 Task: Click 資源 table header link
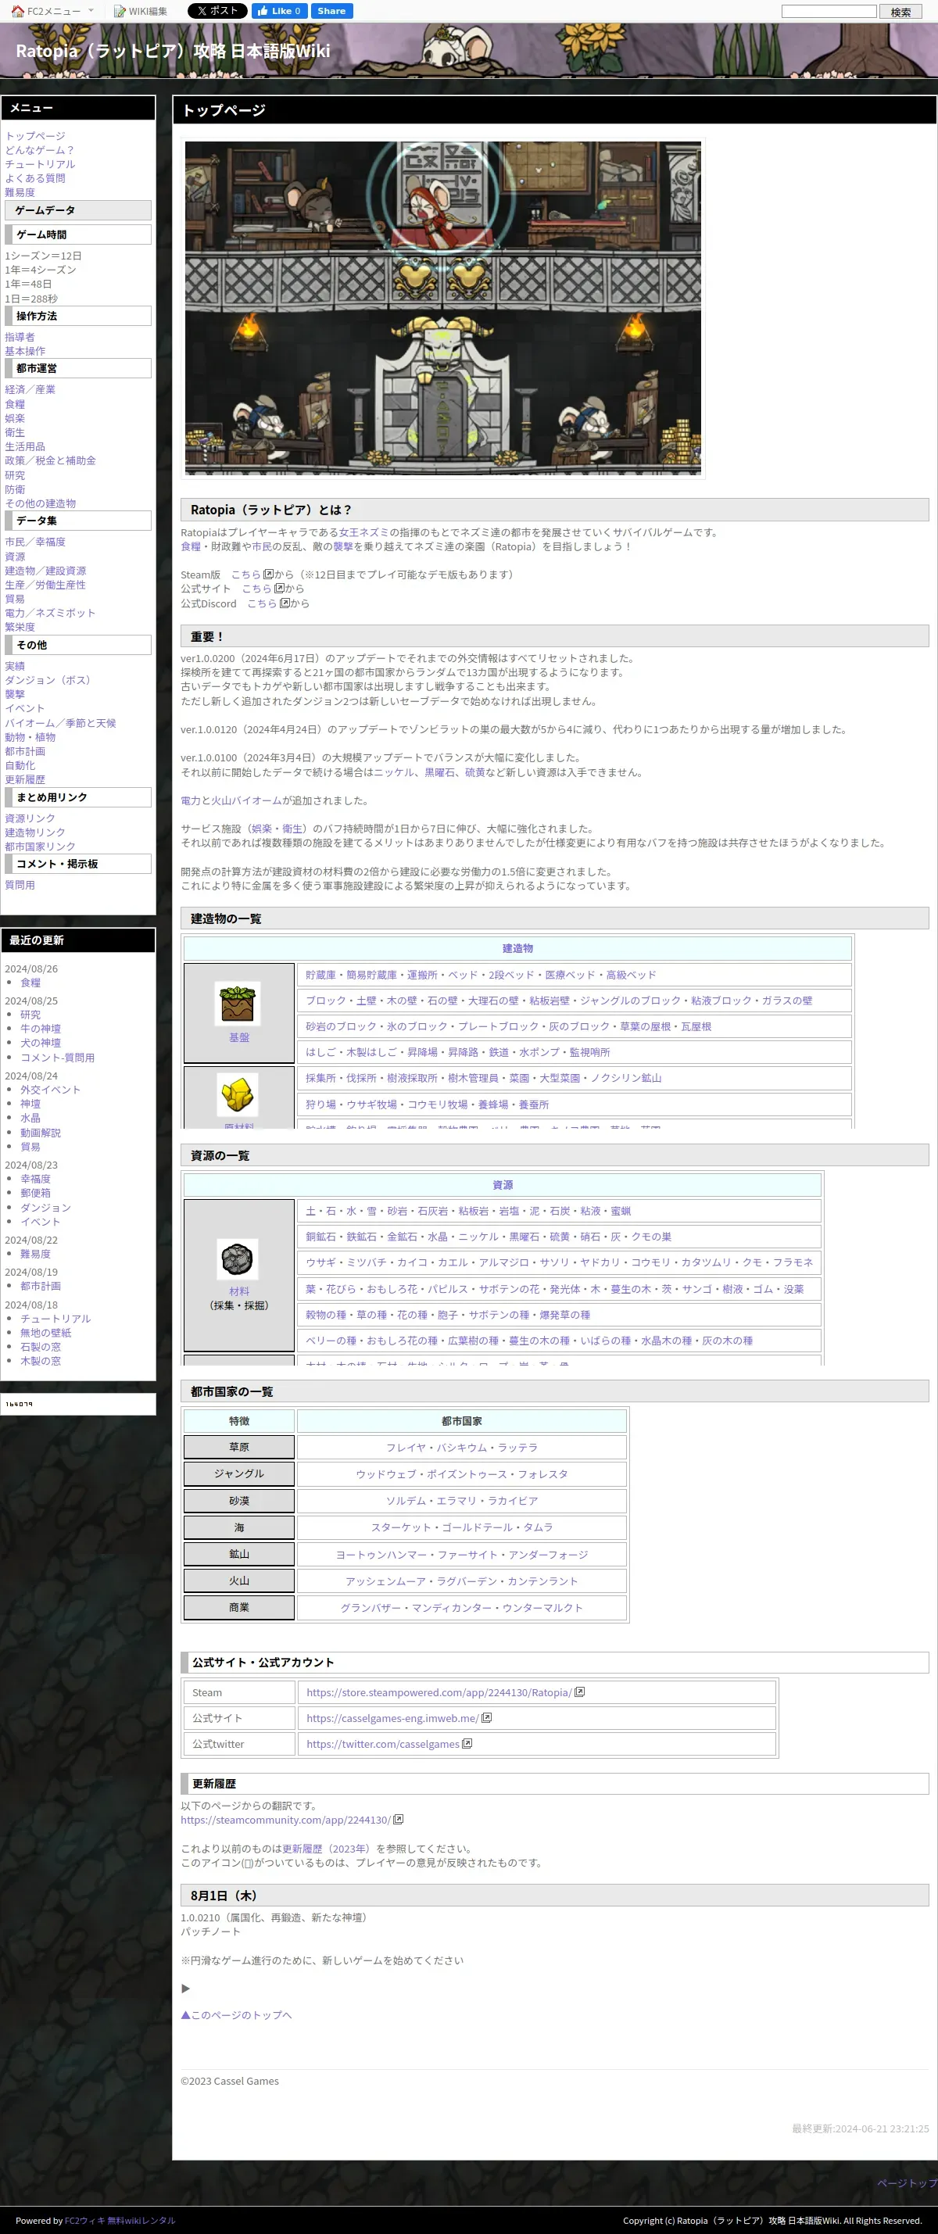pos(503,1185)
